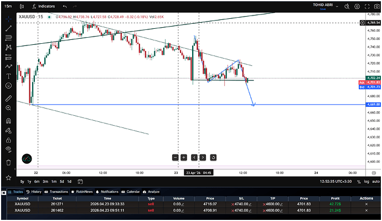Toggle magnet mode for drawings

[x=8, y=121]
